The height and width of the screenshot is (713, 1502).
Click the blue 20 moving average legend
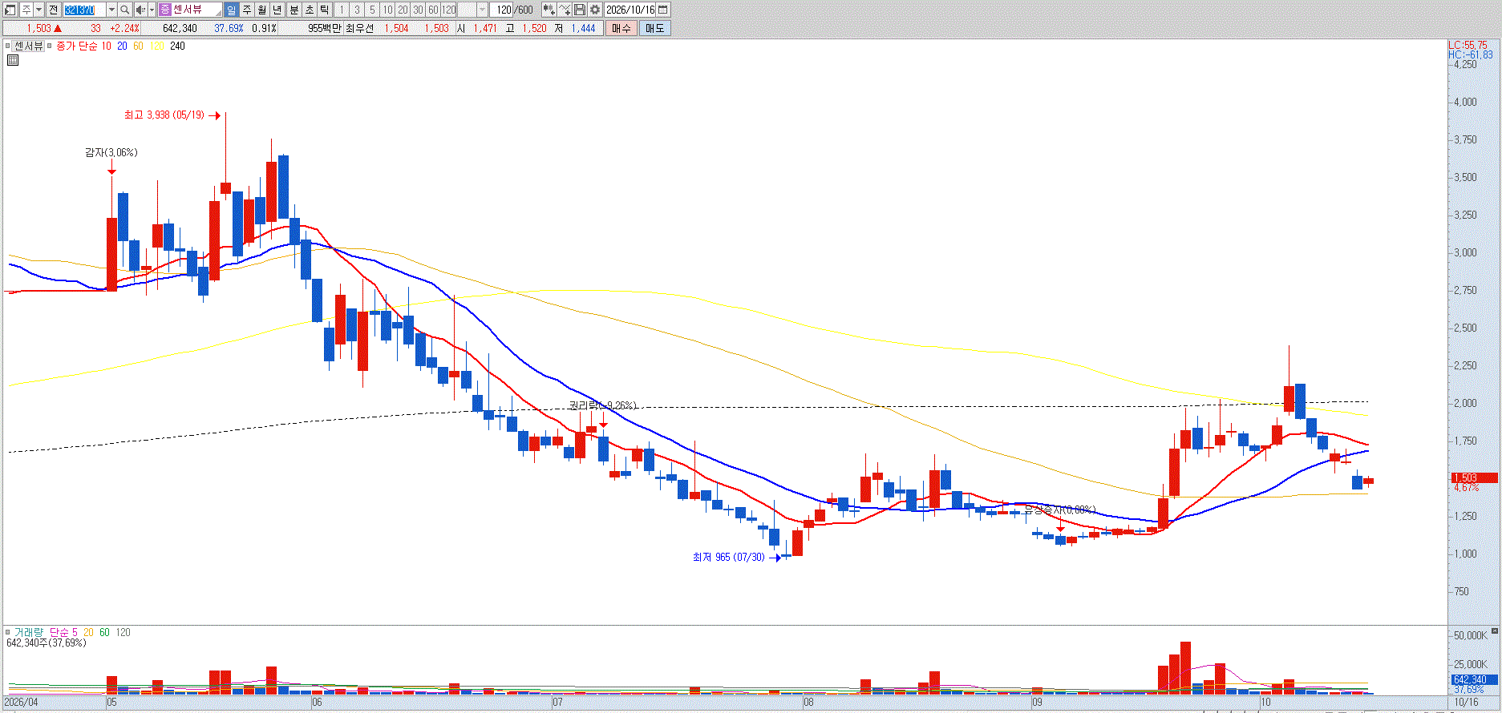[x=122, y=46]
